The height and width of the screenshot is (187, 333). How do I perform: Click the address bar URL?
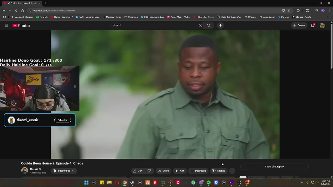tap(54, 10)
